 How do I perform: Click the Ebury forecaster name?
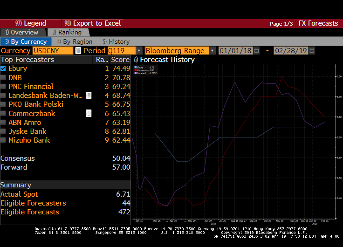pos(18,69)
